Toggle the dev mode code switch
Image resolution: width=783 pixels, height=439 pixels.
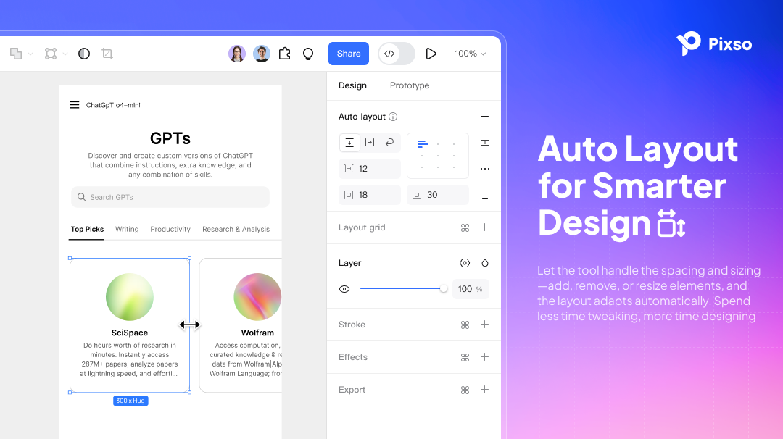(x=397, y=54)
